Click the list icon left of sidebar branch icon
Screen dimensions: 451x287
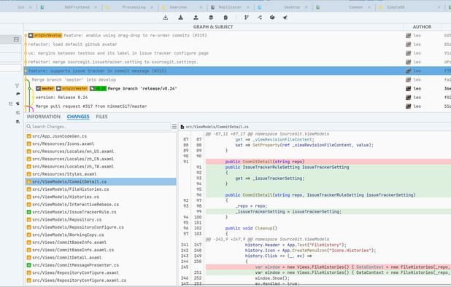(x=11, y=103)
